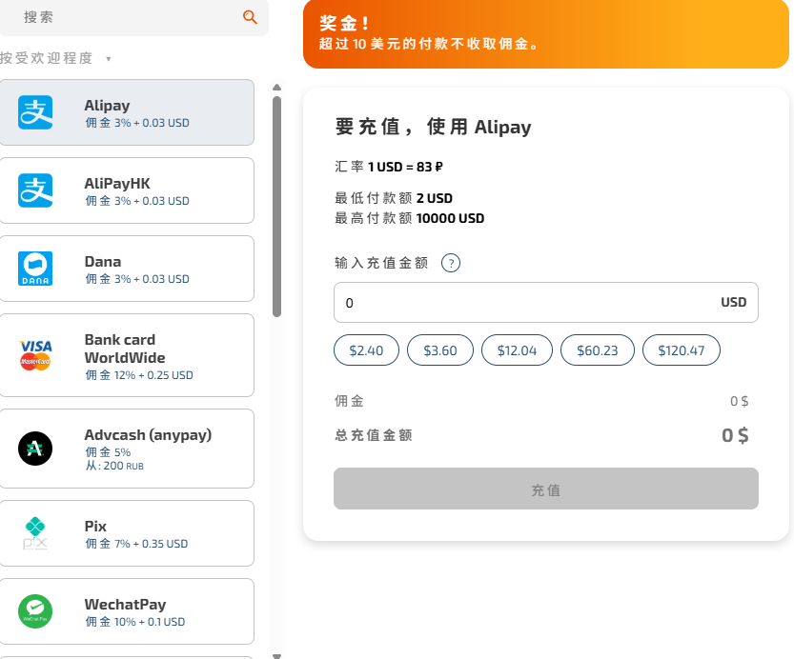Click the Advcash '从: 200 RUB' text

114,466
